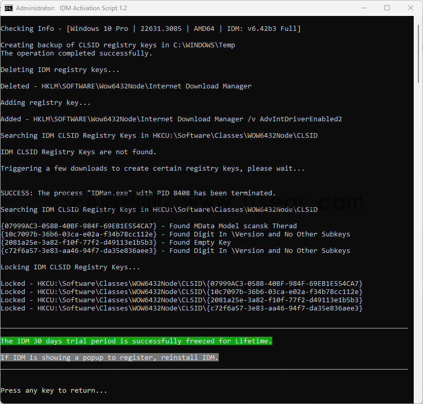Click the 'Locking IDM CLSID Registry Keys...' line
This screenshot has width=423, height=404.
(x=70, y=267)
